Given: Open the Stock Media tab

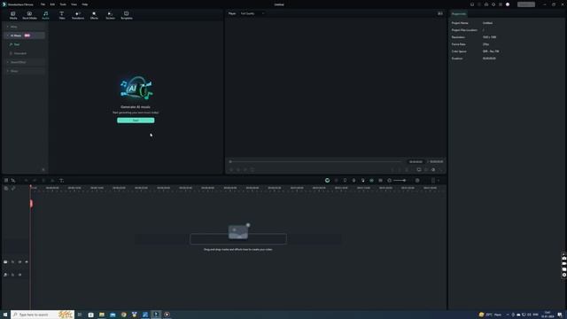Looking at the screenshot, I should [x=29, y=15].
